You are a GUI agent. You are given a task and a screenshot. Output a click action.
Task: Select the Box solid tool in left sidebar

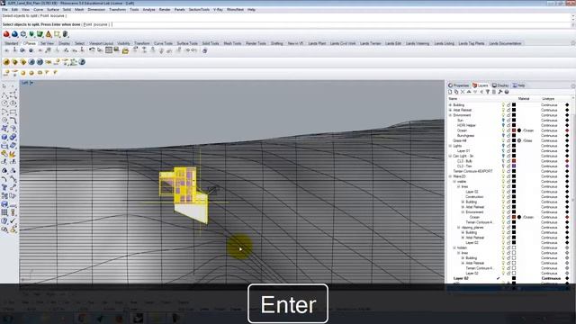pyautogui.click(x=4, y=137)
